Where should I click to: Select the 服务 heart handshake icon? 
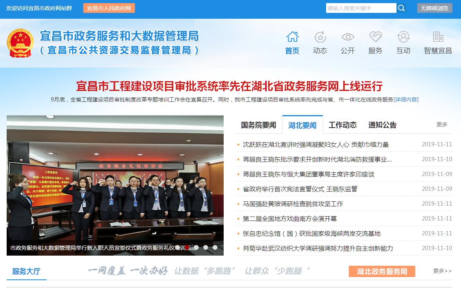click(375, 37)
